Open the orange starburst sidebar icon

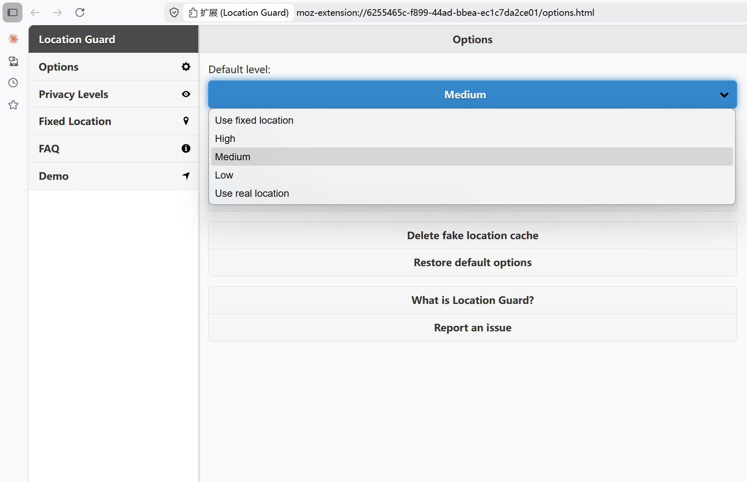pyautogui.click(x=14, y=39)
